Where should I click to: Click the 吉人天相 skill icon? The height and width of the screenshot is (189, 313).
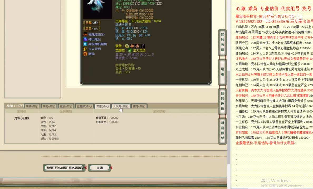[x=85, y=49]
